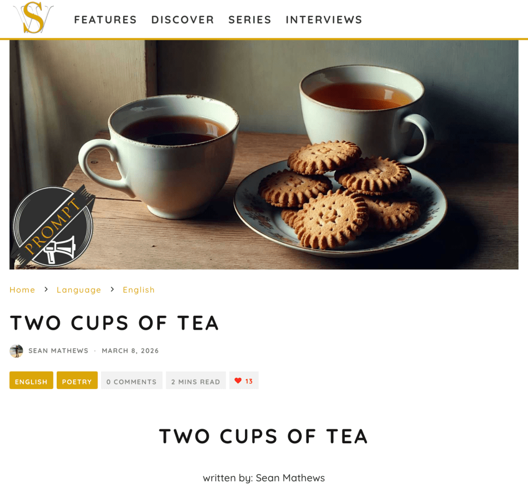Image resolution: width=528 pixels, height=499 pixels.
Task: Open the Discover menu
Action: pos(183,20)
